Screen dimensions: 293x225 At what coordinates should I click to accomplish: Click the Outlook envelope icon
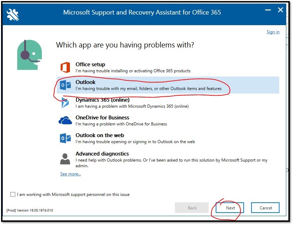pyautogui.click(x=65, y=85)
